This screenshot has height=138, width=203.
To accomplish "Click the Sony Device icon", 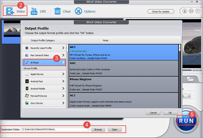I will 27,103.
